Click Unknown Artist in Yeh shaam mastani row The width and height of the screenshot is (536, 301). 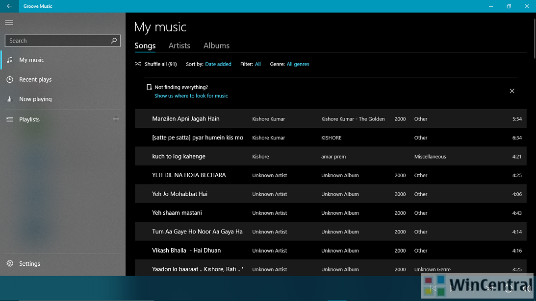click(x=269, y=213)
